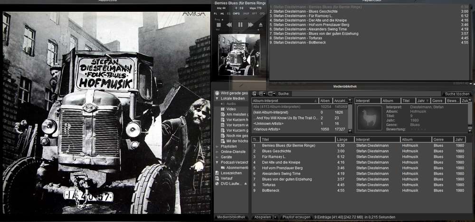Click the Wird gerade gespielt play icon
This screenshot has height=222, width=475.
tap(217, 93)
